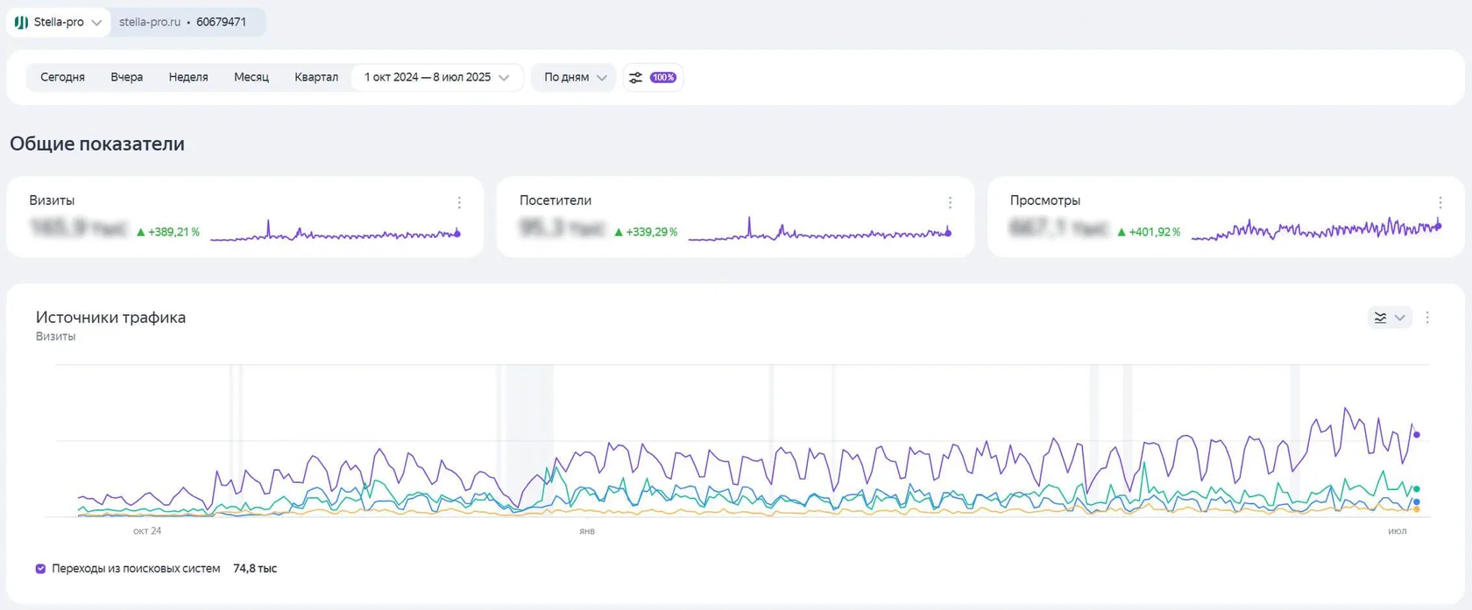Select the Сегодня period tab
1472x610 pixels.
click(x=62, y=77)
